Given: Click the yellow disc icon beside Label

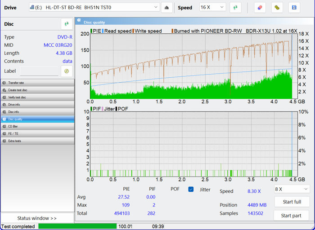Looking at the screenshot, I should [x=67, y=71].
